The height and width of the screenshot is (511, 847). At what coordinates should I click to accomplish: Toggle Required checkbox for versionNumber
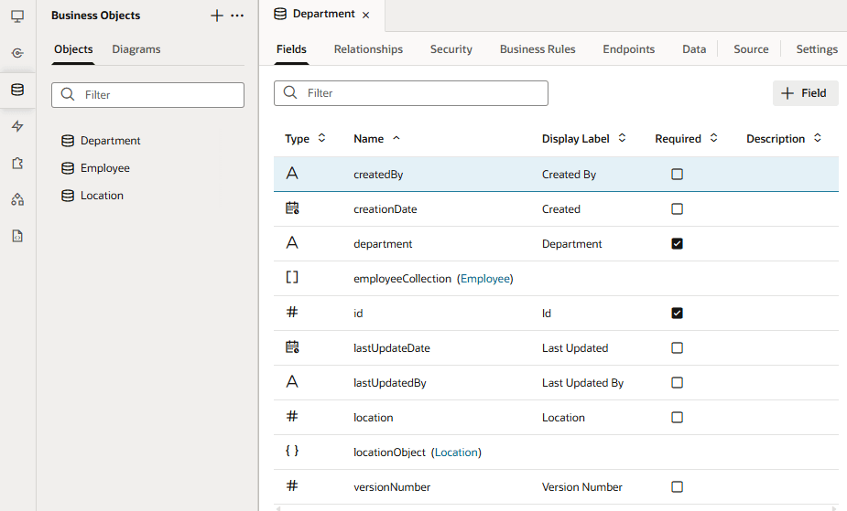coord(677,486)
